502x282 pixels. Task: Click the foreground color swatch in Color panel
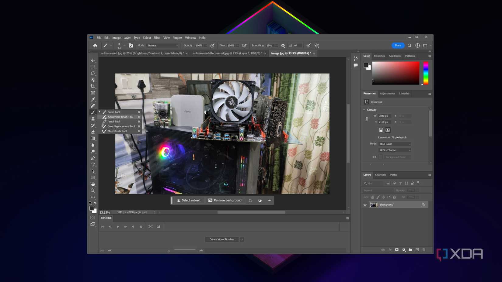point(366,65)
